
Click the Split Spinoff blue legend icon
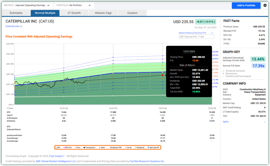[x=149, y=147]
